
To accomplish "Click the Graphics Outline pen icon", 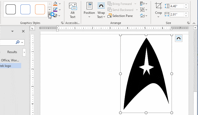I will (55, 10).
